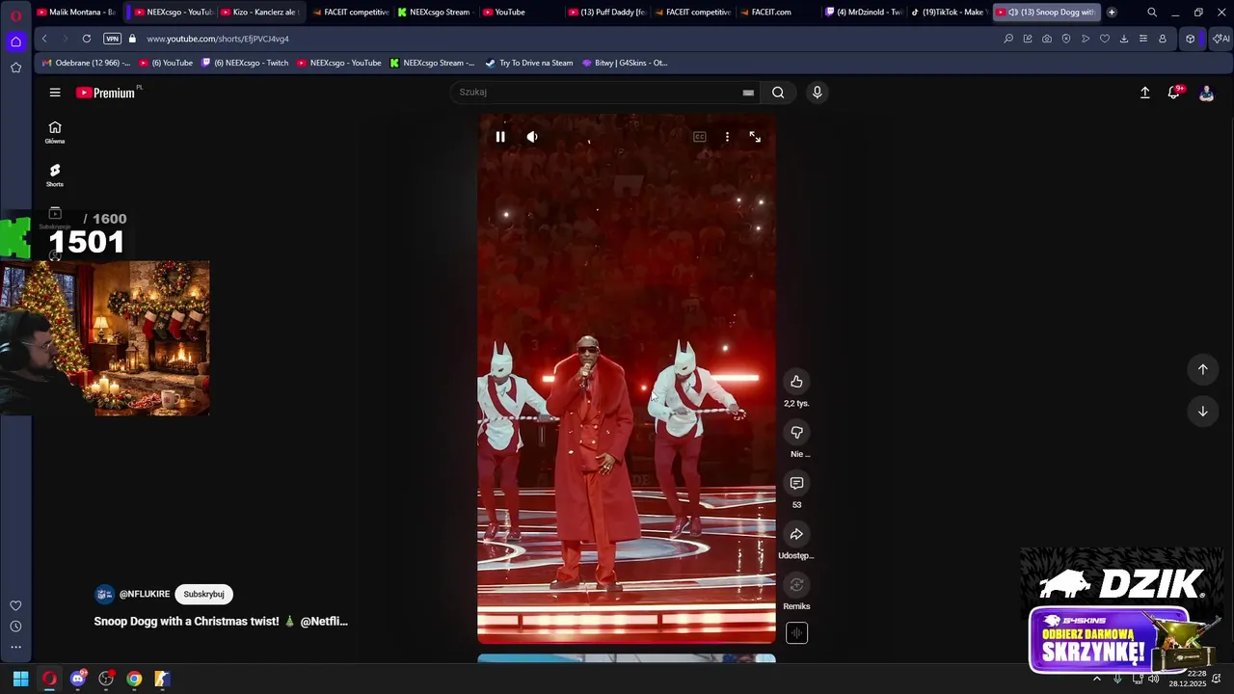Go to YouTube Premium home logo
The width and height of the screenshot is (1234, 694).
(x=106, y=93)
